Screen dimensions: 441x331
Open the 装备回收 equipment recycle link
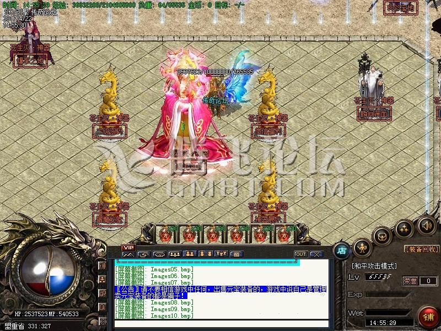[x=422, y=249]
